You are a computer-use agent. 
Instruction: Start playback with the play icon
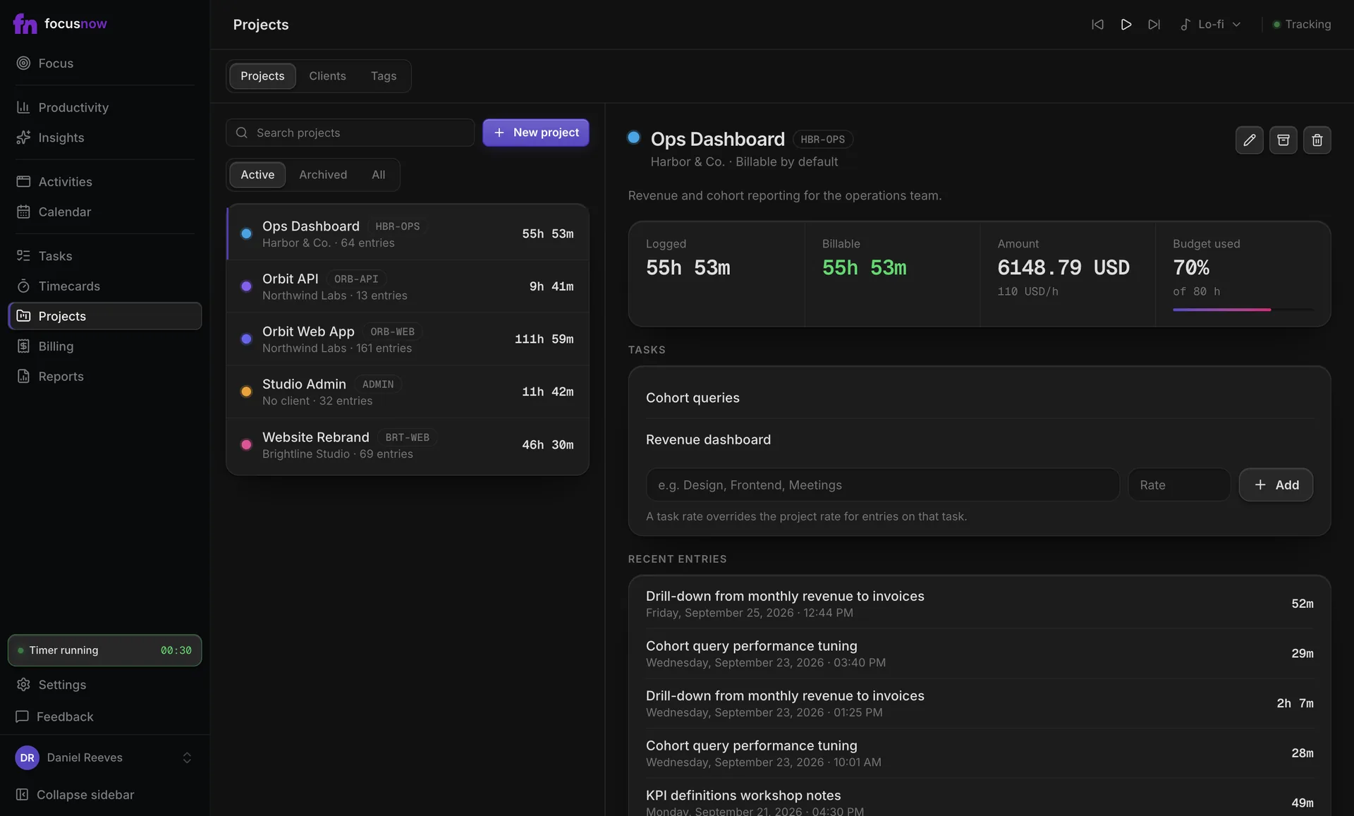[1126, 25]
